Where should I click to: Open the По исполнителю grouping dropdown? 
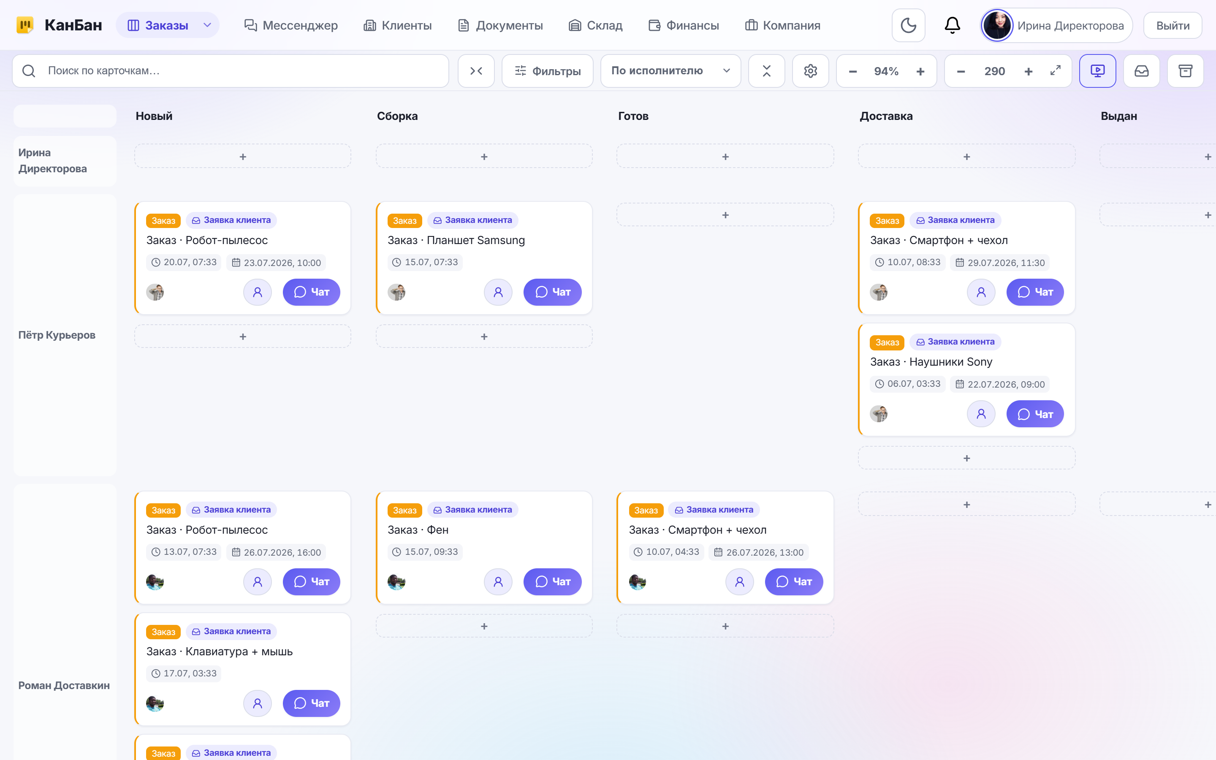pos(670,71)
